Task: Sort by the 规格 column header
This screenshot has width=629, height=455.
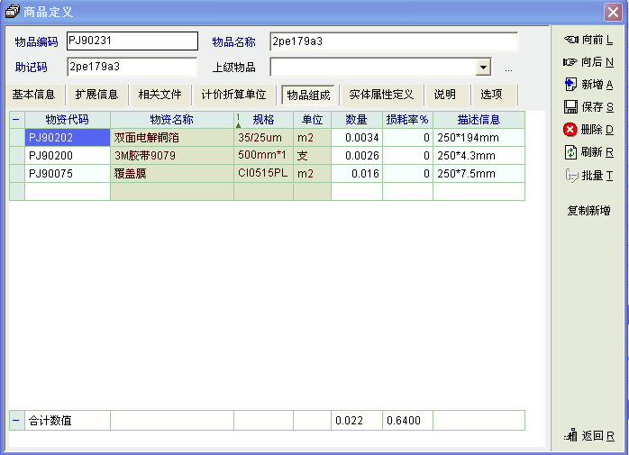Action: click(264, 120)
